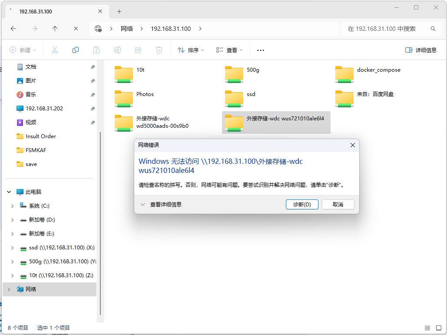447x335 pixels.
Task: Click the Delete trash can icon
Action: [159, 50]
